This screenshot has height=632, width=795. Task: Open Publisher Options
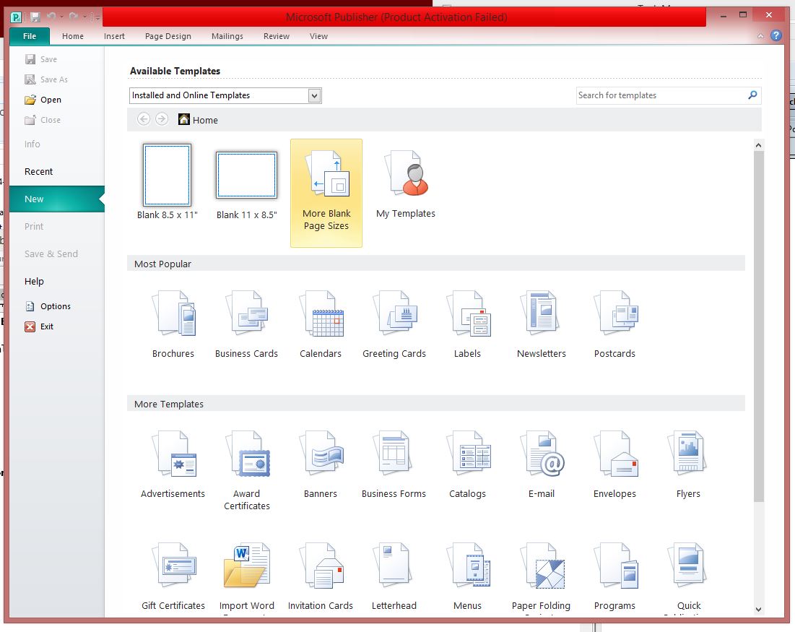(x=48, y=306)
